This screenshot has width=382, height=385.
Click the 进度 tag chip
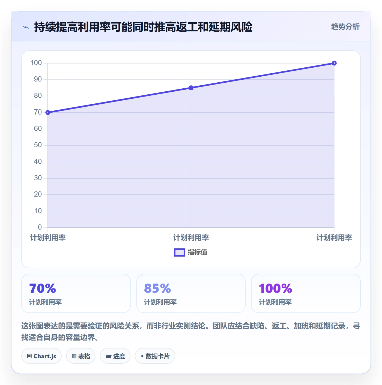pos(115,356)
